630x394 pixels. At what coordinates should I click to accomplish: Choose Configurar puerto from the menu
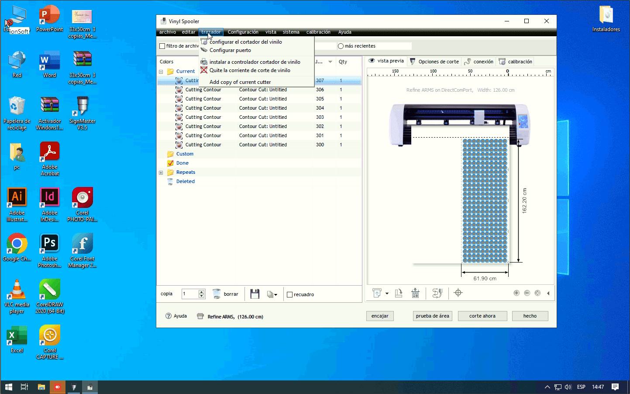[x=230, y=50]
